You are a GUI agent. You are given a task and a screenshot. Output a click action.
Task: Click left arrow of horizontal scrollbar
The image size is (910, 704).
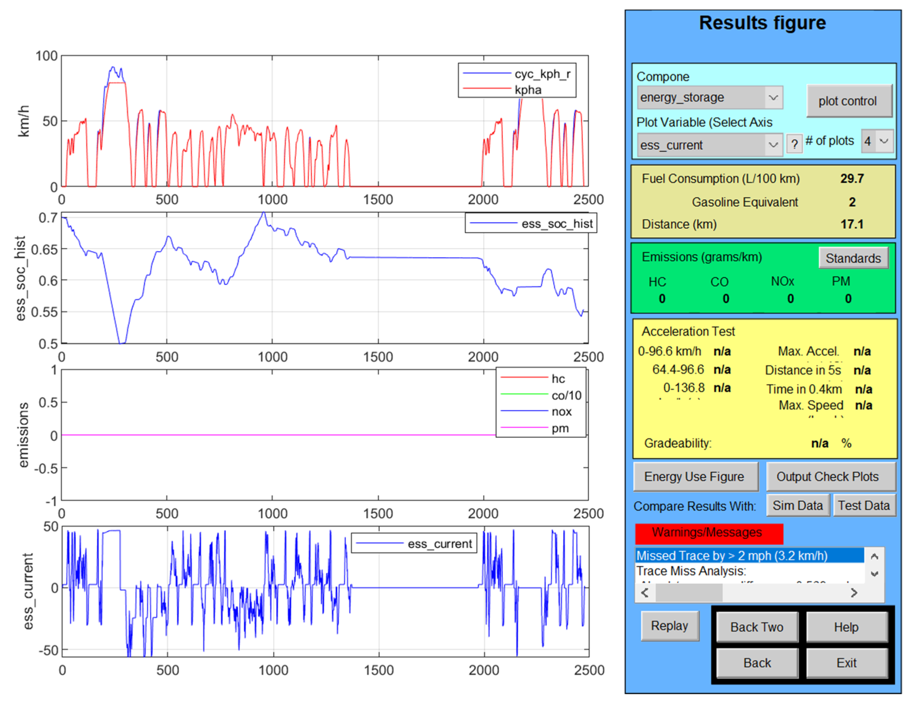pyautogui.click(x=645, y=592)
